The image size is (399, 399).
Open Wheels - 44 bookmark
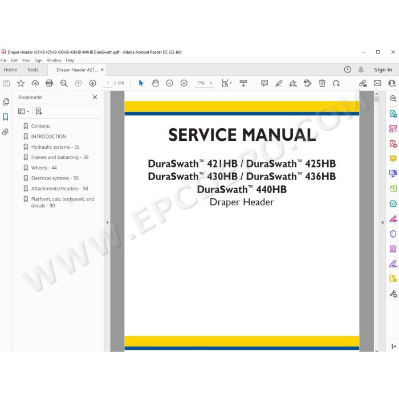coord(44,168)
